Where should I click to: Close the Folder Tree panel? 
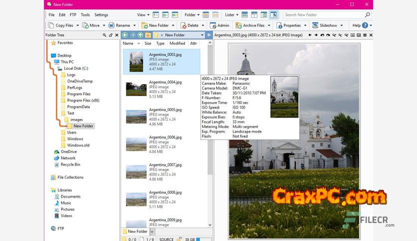point(117,35)
